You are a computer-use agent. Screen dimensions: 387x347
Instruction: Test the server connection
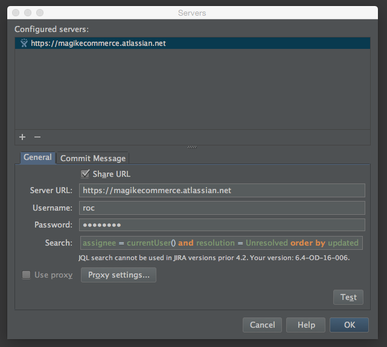348,297
